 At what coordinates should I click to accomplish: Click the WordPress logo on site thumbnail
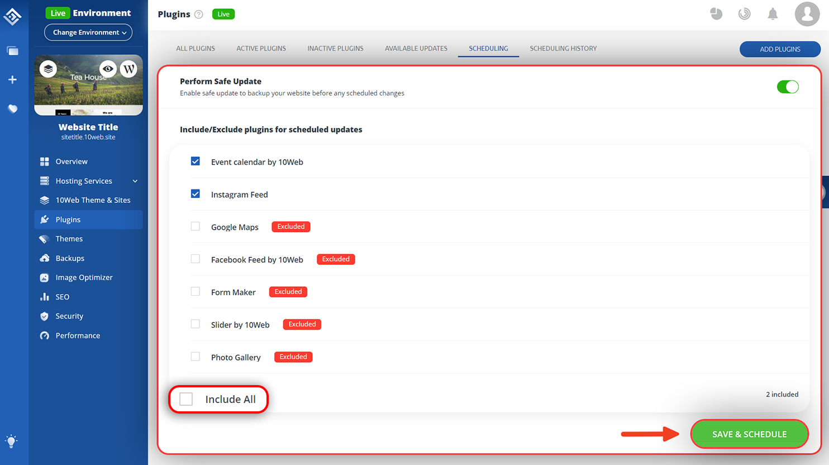coord(129,69)
